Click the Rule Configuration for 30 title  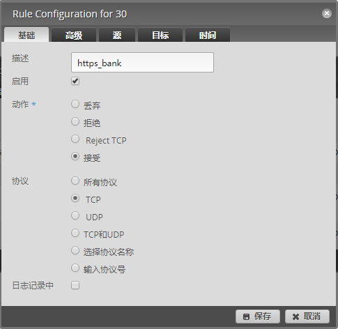70,14
